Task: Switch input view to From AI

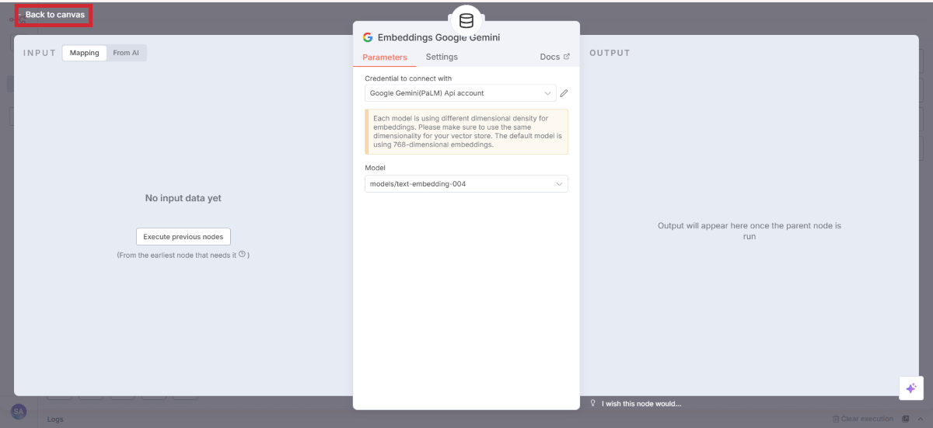Action: (127, 53)
